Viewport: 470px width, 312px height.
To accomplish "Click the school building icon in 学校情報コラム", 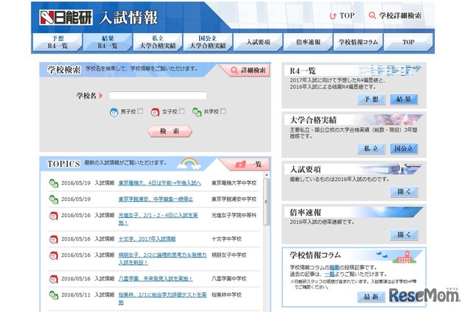I will pos(406,257).
